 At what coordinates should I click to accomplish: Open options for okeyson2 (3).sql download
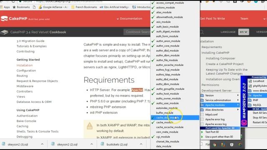[x=42, y=144]
